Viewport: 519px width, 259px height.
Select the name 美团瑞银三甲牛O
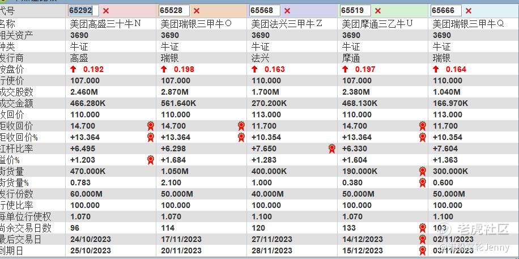[x=196, y=24]
